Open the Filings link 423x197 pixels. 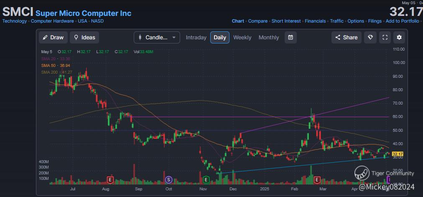coord(375,21)
